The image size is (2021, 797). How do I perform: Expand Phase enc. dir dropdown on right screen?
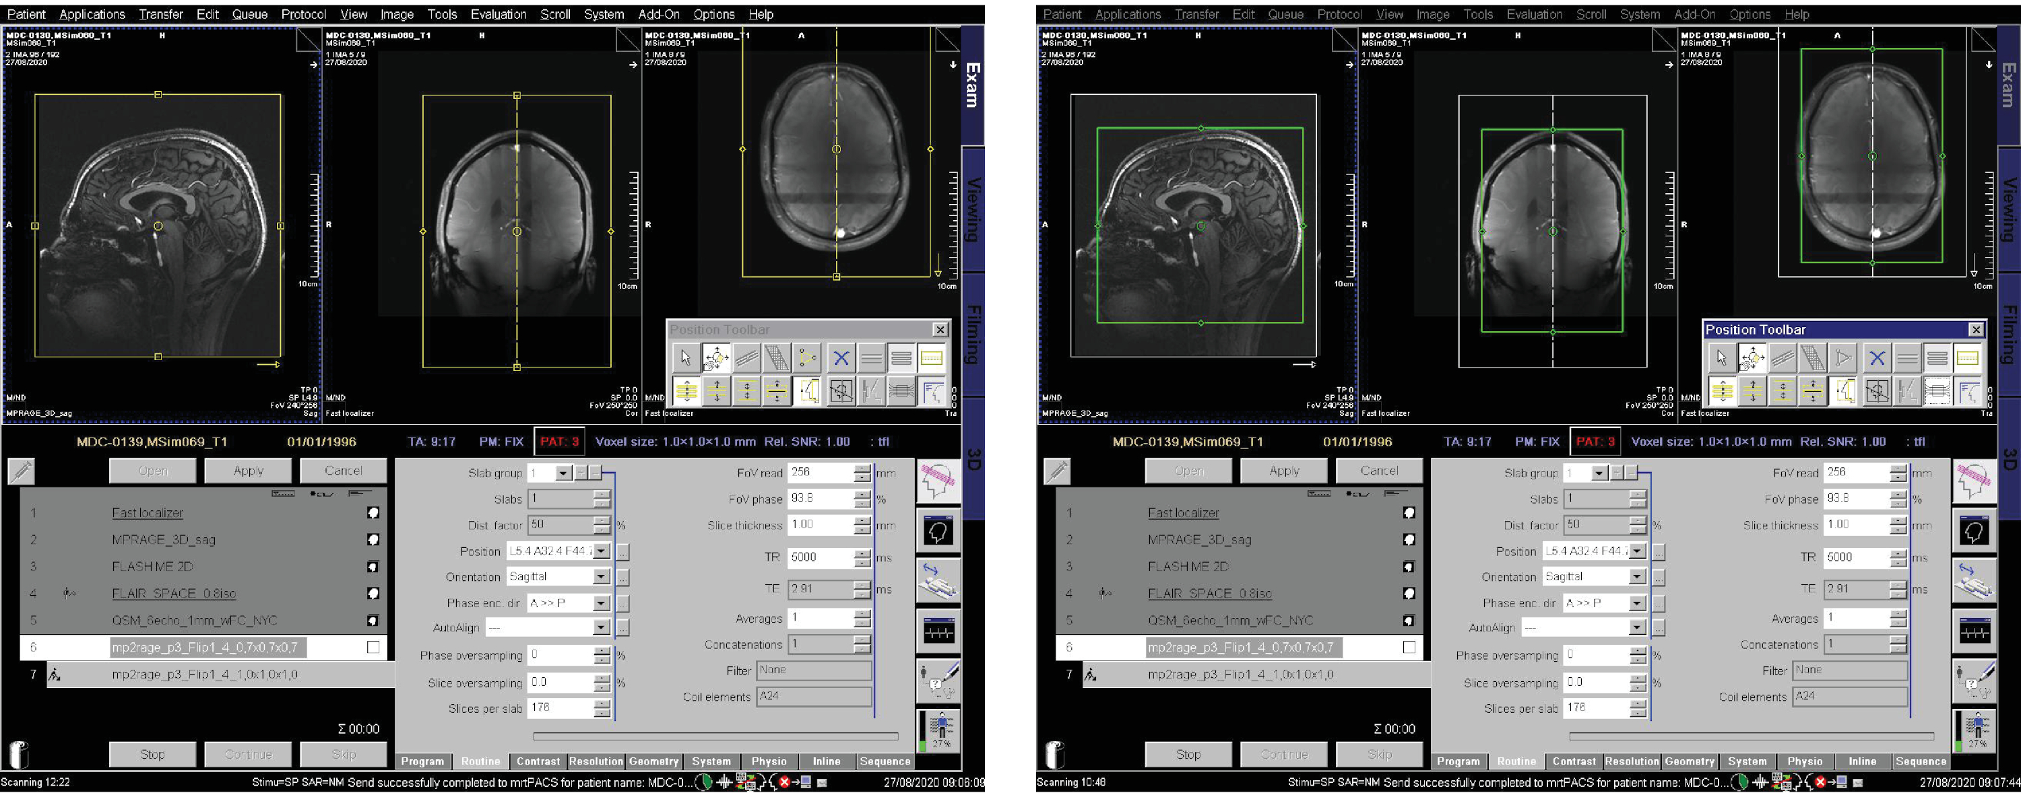coord(1636,603)
